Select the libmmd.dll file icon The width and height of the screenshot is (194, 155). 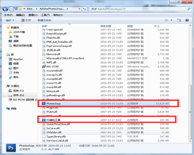click(x=44, y=54)
